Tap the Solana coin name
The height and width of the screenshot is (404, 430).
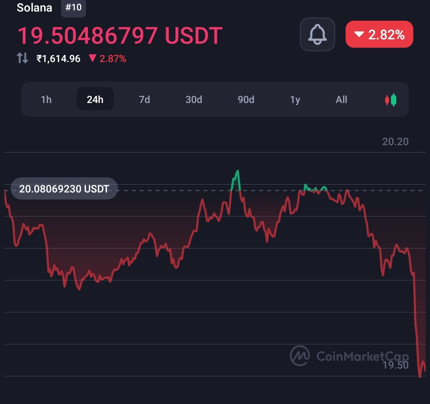tap(34, 8)
